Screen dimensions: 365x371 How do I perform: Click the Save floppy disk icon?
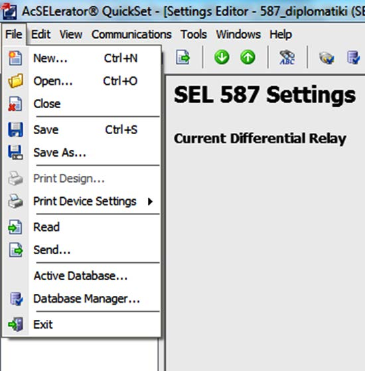15,129
